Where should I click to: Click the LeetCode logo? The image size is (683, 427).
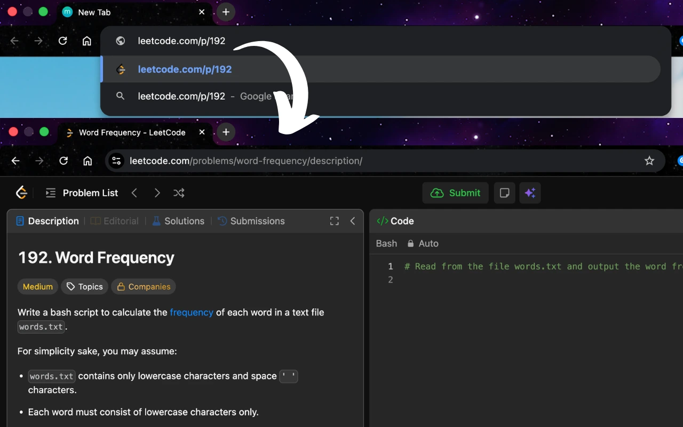[x=21, y=193]
